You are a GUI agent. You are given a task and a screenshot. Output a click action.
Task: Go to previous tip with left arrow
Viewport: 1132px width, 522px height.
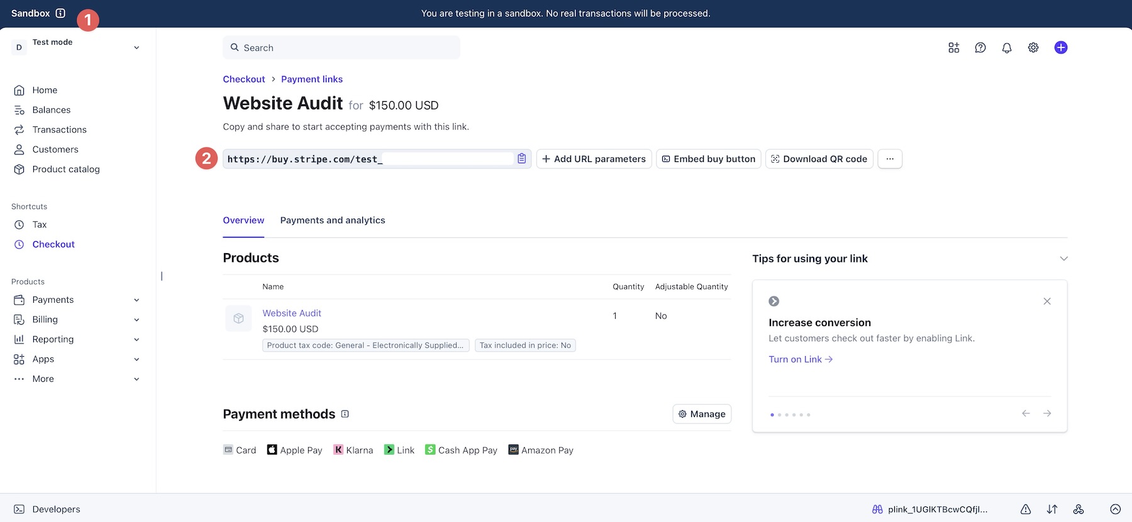[1026, 413]
